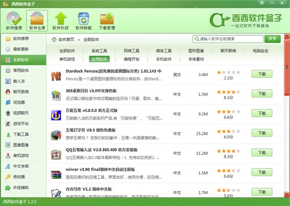Open 软件升级 green arrow icon
This screenshot has height=206, width=290.
[60, 20]
